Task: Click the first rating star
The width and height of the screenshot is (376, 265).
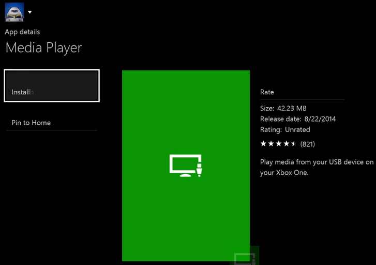Action: tap(263, 144)
